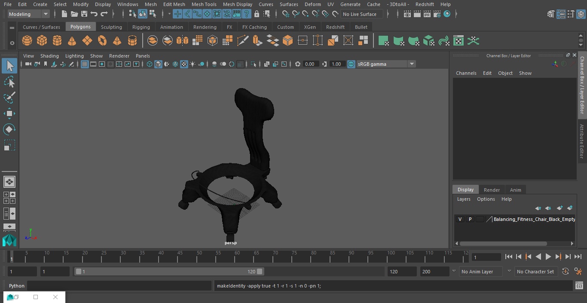Viewport: 587px width, 303px height.
Task: Select the Lasso tool in the toolbox
Action: (x=9, y=82)
